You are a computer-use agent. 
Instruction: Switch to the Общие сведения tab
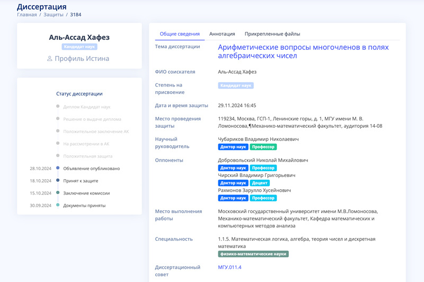(x=180, y=34)
